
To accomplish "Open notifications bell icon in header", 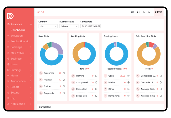I will [149, 12].
